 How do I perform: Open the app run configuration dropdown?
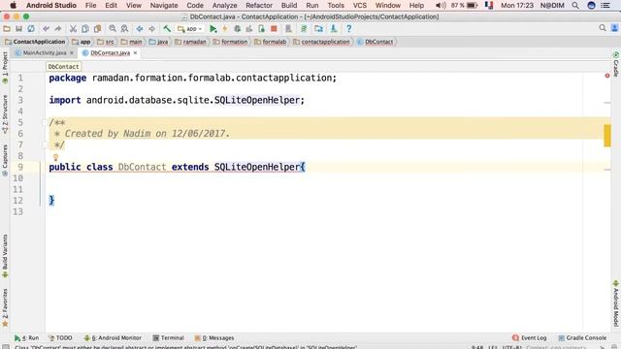(x=190, y=29)
